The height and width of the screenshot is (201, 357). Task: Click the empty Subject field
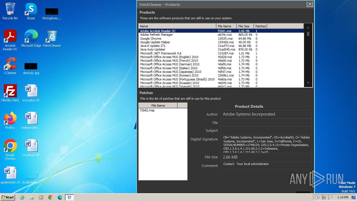point(266,130)
